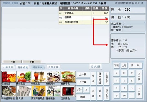Click the 統一編號 vertical button

[100, 78]
